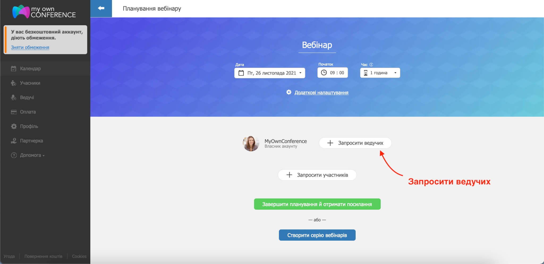
Task: Click the Оплата payment card icon
Action: point(14,112)
